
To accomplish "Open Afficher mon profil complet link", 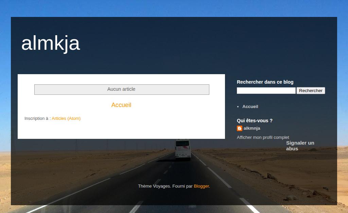I will (x=263, y=137).
